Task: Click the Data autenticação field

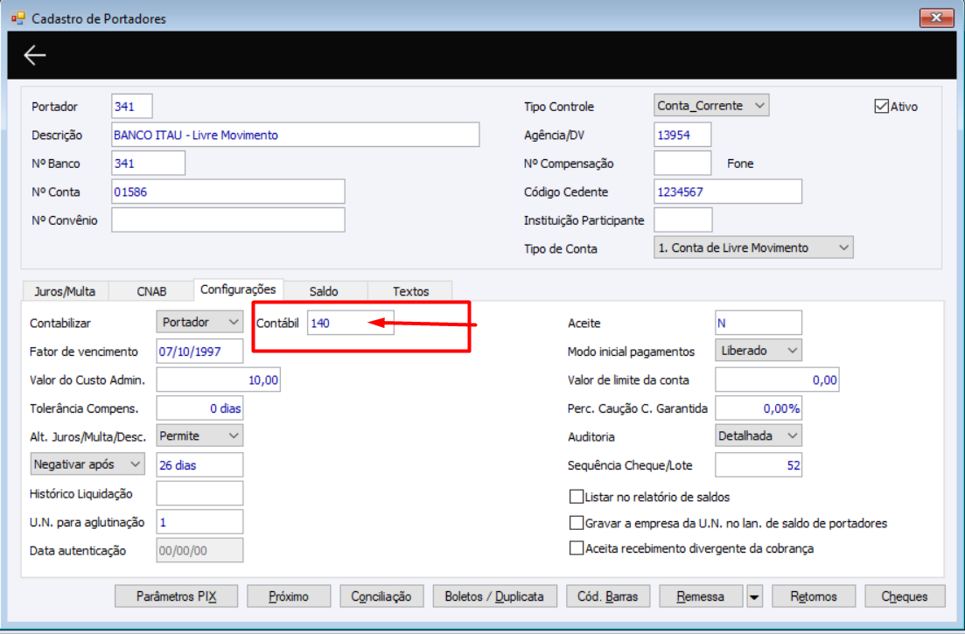Action: tap(199, 550)
